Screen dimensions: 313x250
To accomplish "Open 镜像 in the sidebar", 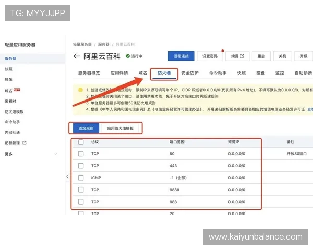I will pos(8,79).
